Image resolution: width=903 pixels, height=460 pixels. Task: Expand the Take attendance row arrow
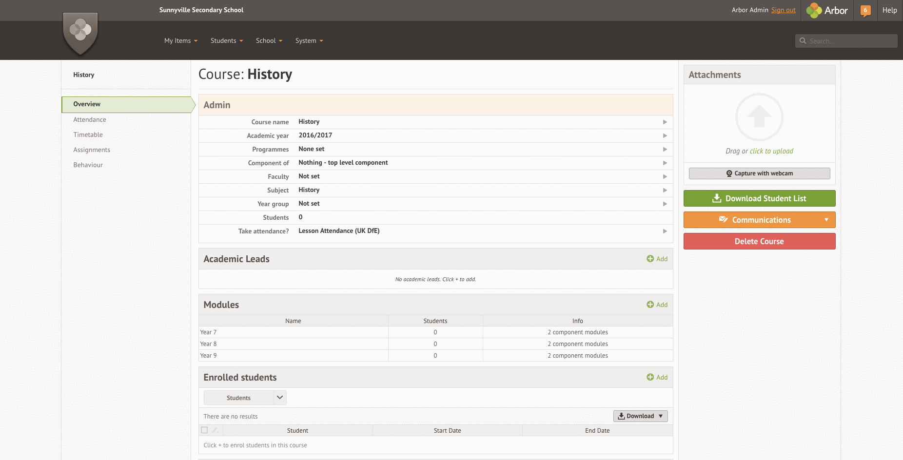665,231
